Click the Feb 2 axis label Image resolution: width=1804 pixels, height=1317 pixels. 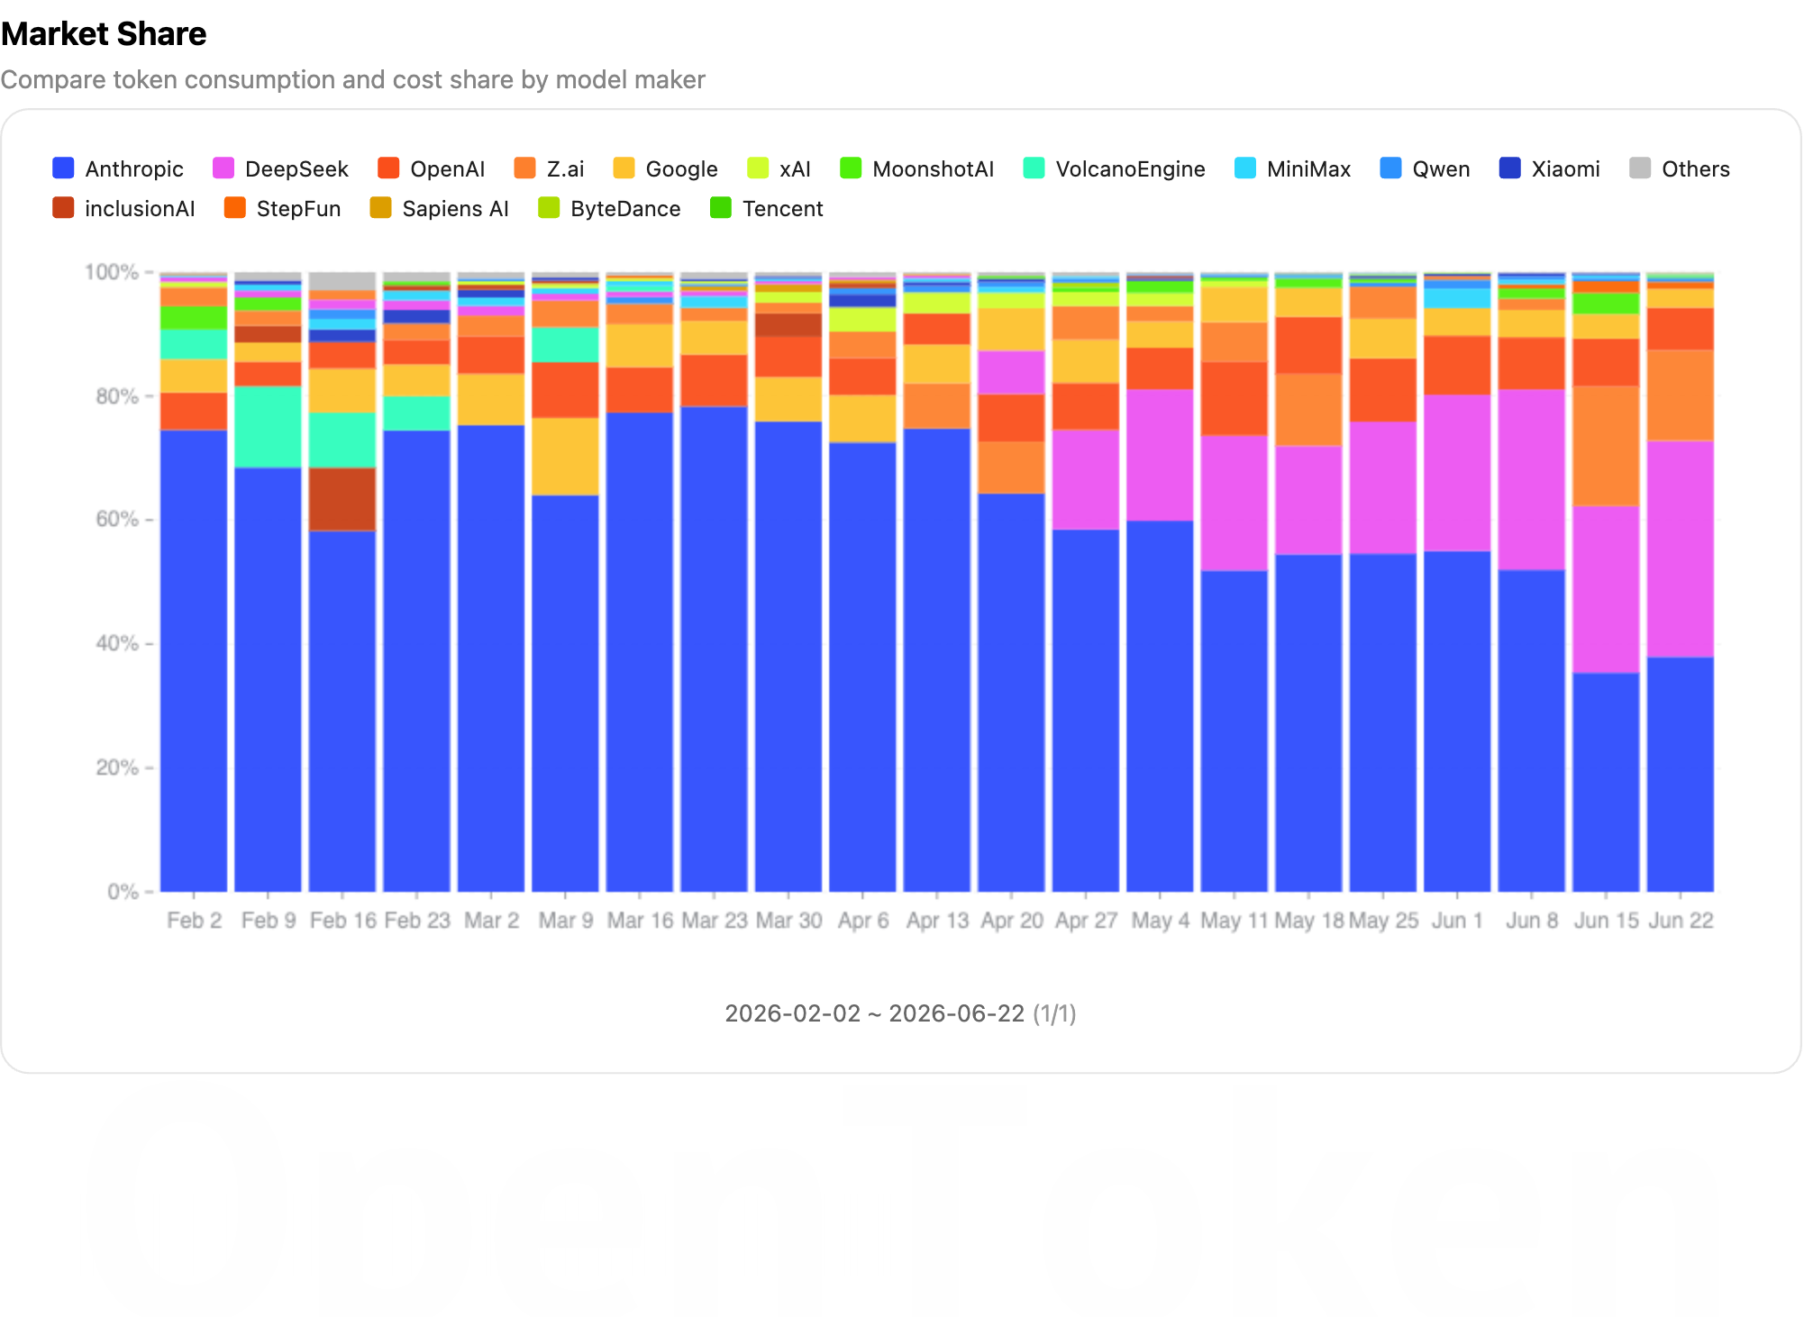point(194,921)
